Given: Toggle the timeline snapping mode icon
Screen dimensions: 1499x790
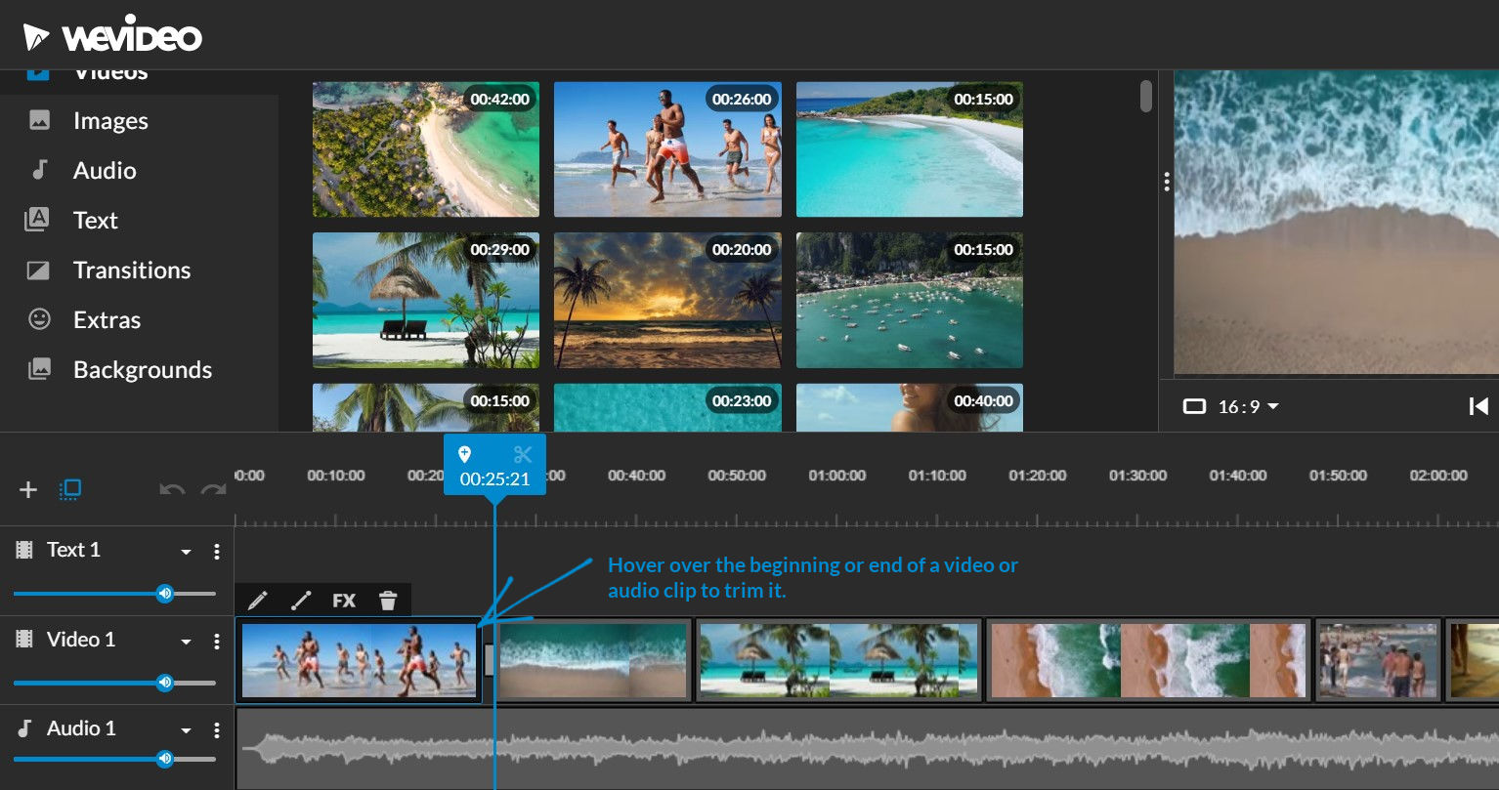Looking at the screenshot, I should [70, 490].
